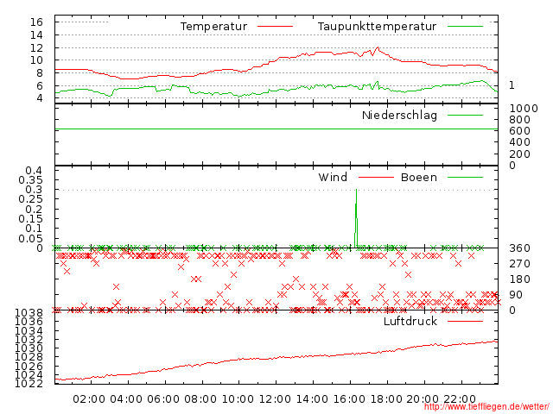Click the 08:00 time axis label
The height and width of the screenshot is (414, 553).
(200, 399)
